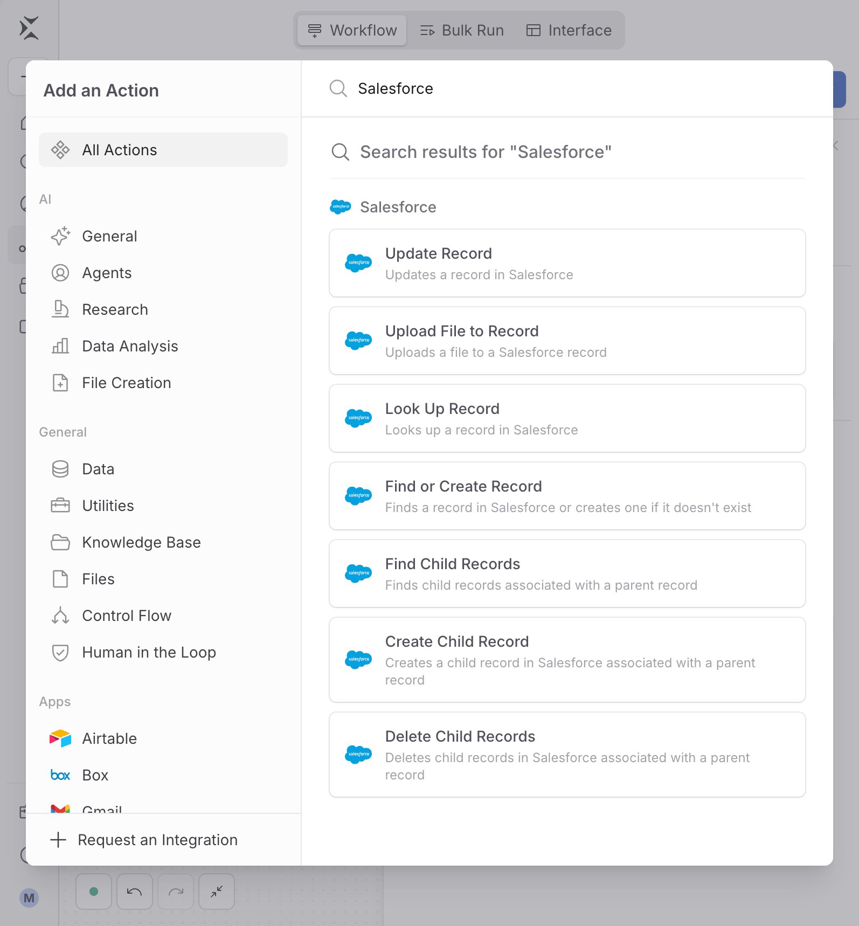Click the Knowledge Base folder icon
Image resolution: width=859 pixels, height=926 pixels.
pos(60,542)
